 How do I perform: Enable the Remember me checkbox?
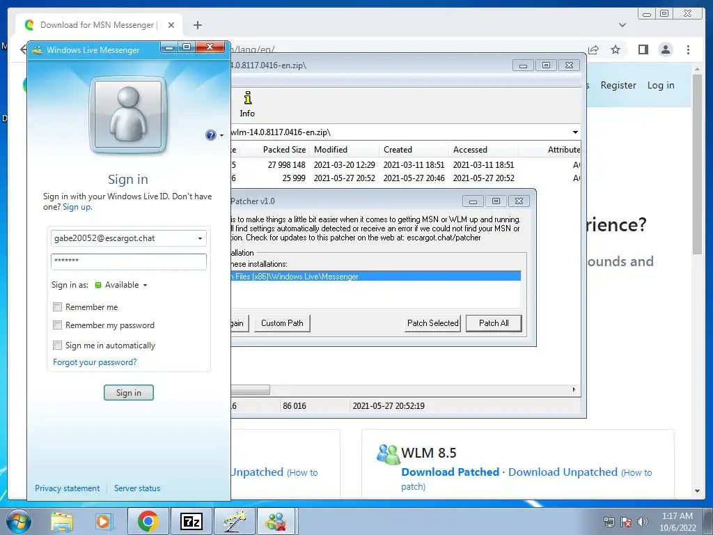(x=57, y=307)
